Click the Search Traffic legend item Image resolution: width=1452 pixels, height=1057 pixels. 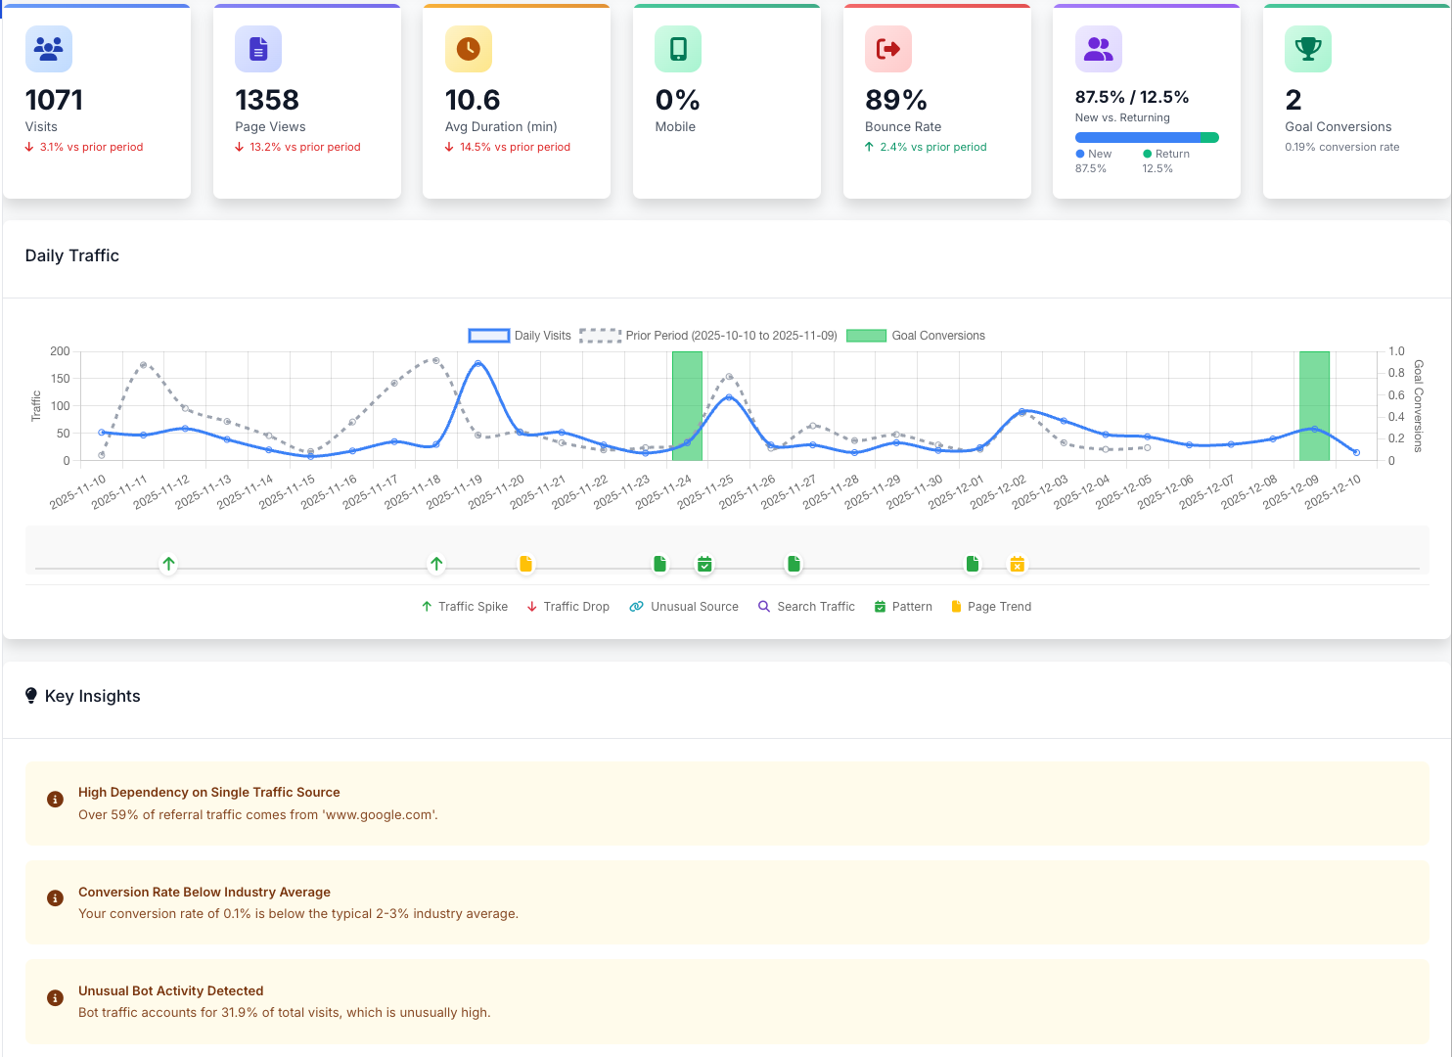(806, 607)
